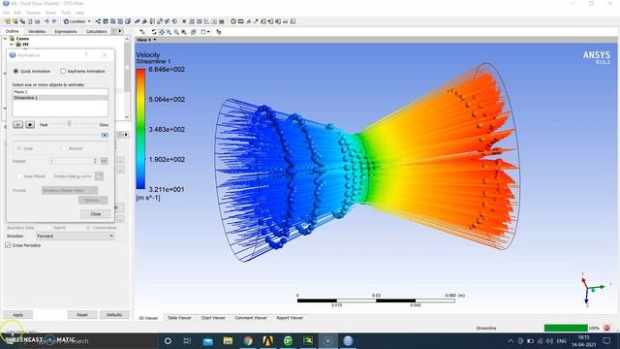Click Fit View magnifier icon

pos(184,32)
